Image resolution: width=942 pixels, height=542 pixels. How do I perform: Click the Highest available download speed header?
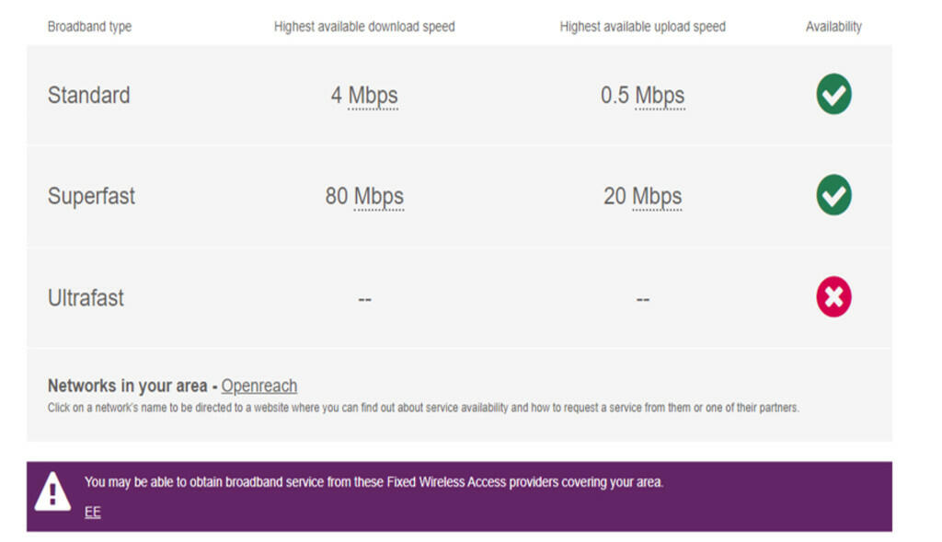[364, 27]
